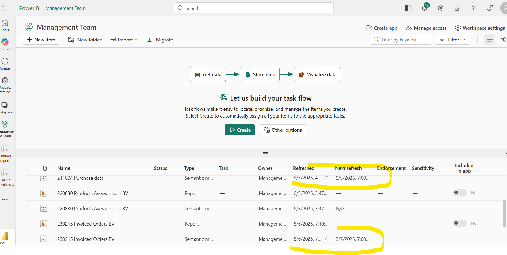Image resolution: width=507 pixels, height=255 pixels.
Task: Select list view layout button
Action: pos(490,40)
